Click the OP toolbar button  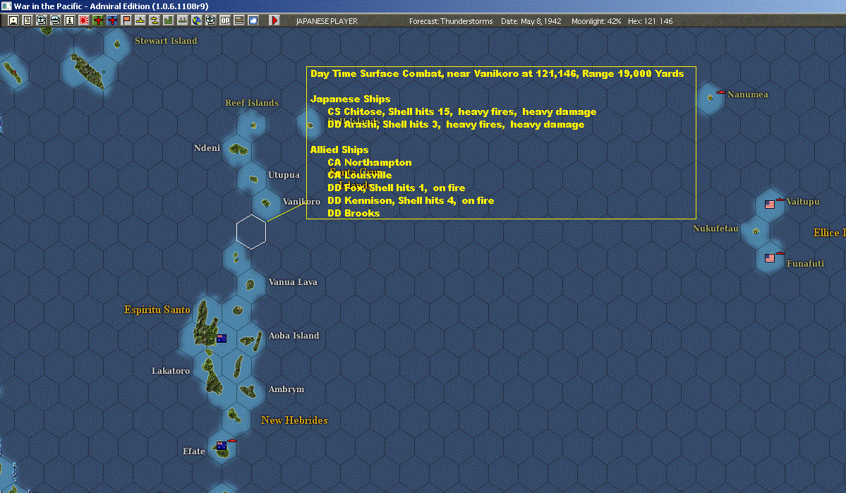225,20
